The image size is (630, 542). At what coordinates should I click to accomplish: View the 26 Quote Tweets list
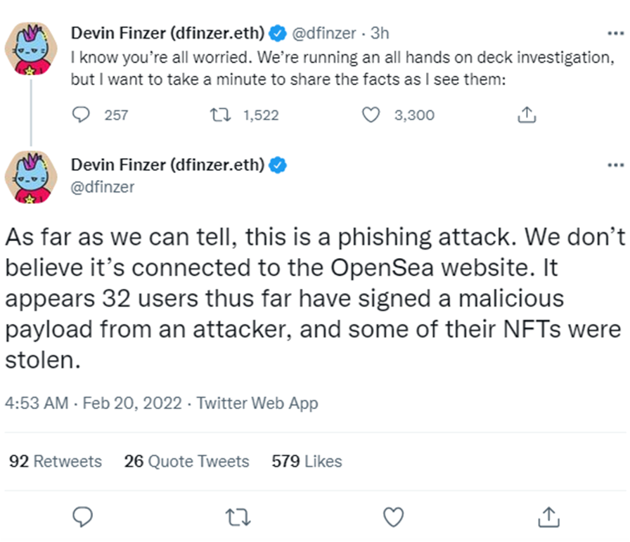(x=186, y=461)
